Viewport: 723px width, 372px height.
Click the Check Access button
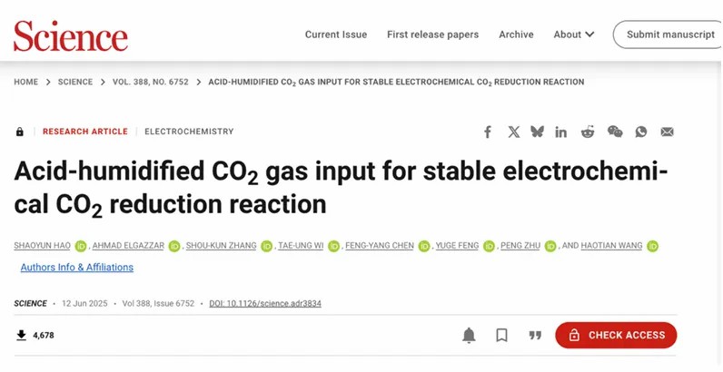(x=616, y=335)
